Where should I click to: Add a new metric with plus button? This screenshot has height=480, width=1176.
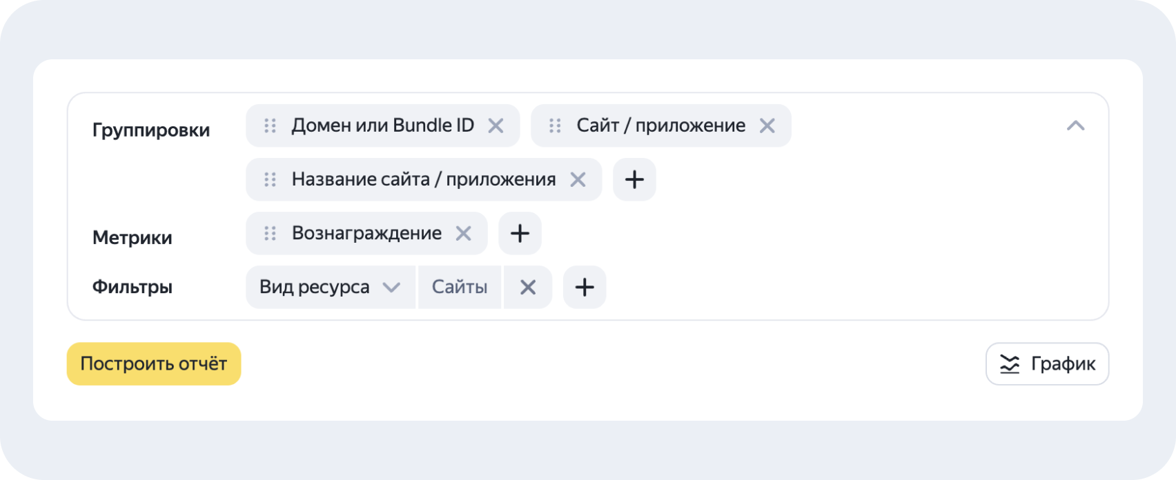tap(520, 233)
